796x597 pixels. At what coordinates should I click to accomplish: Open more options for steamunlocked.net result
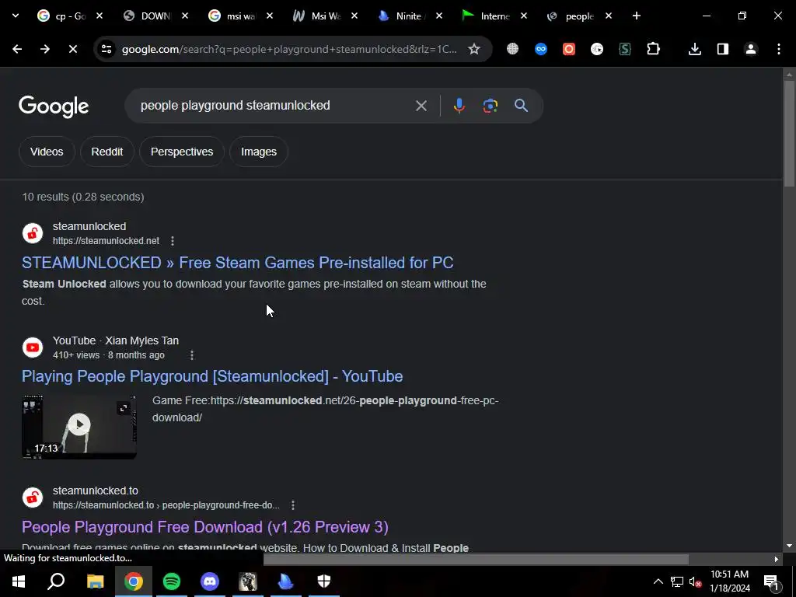click(173, 241)
